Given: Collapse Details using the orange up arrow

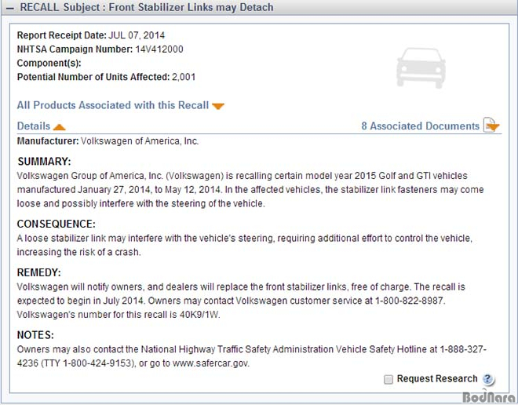Looking at the screenshot, I should (60, 127).
